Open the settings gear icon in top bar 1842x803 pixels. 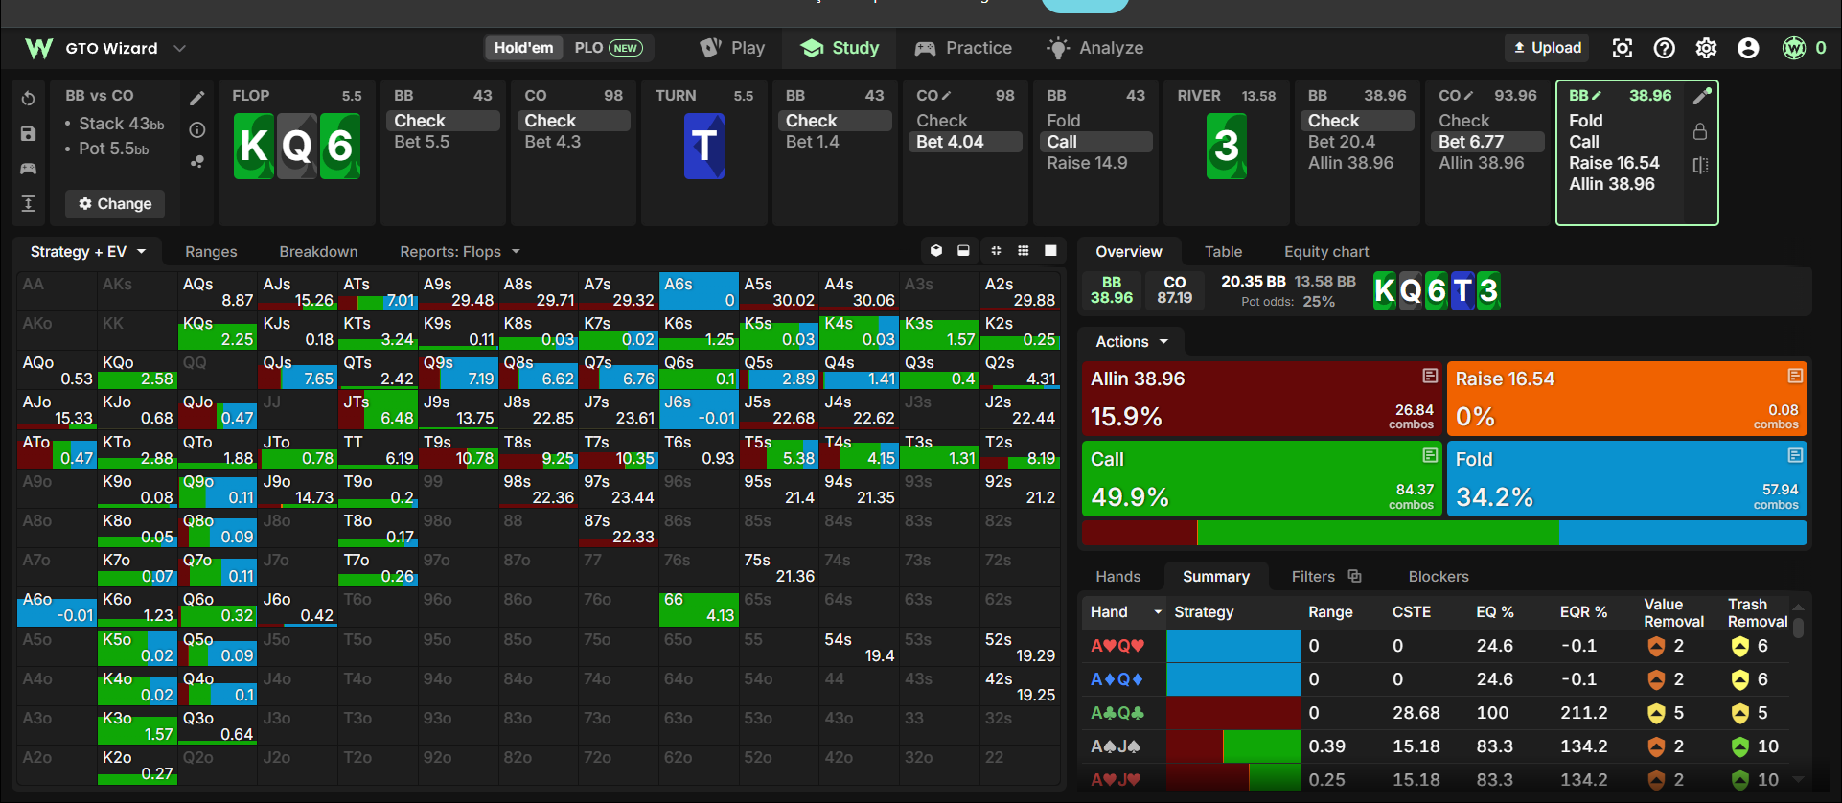tap(1706, 48)
